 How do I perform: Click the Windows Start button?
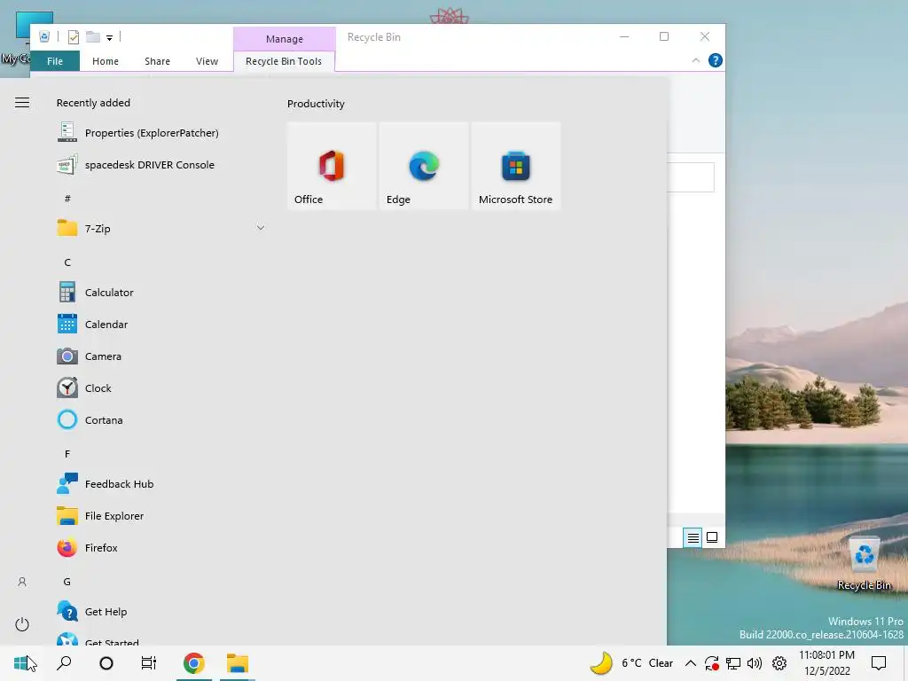pos(21,663)
